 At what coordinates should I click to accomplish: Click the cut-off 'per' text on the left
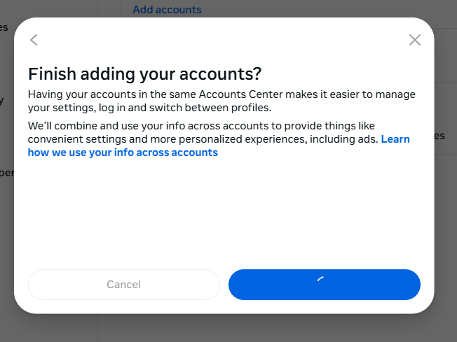pyautogui.click(x=6, y=173)
